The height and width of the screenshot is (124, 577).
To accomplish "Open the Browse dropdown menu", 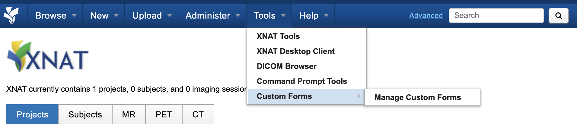I will pos(56,16).
